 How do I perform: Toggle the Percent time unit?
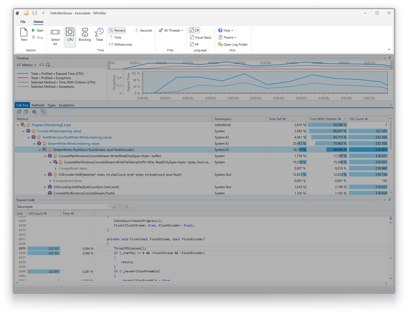pos(117,31)
